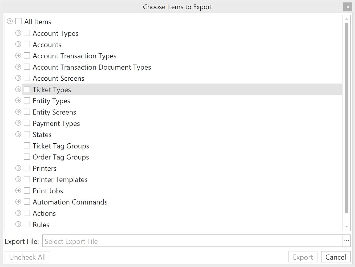Click the expand arrow beside Account Screens
355x267 pixels.
[x=18, y=78]
